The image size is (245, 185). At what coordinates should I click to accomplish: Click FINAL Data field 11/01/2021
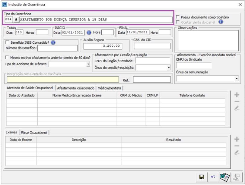click(138, 32)
